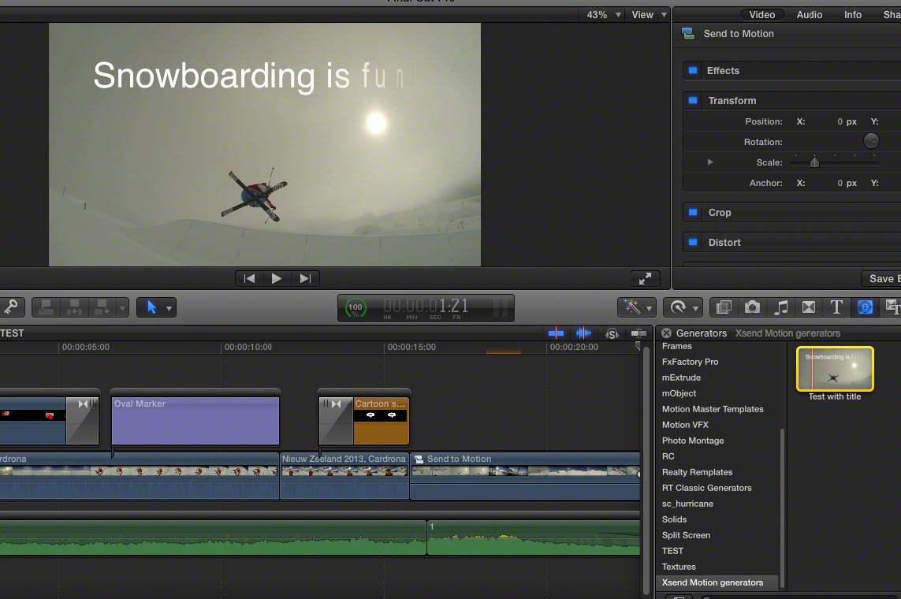Toggle full screen viewer playback
The height and width of the screenshot is (599, 901).
click(646, 278)
